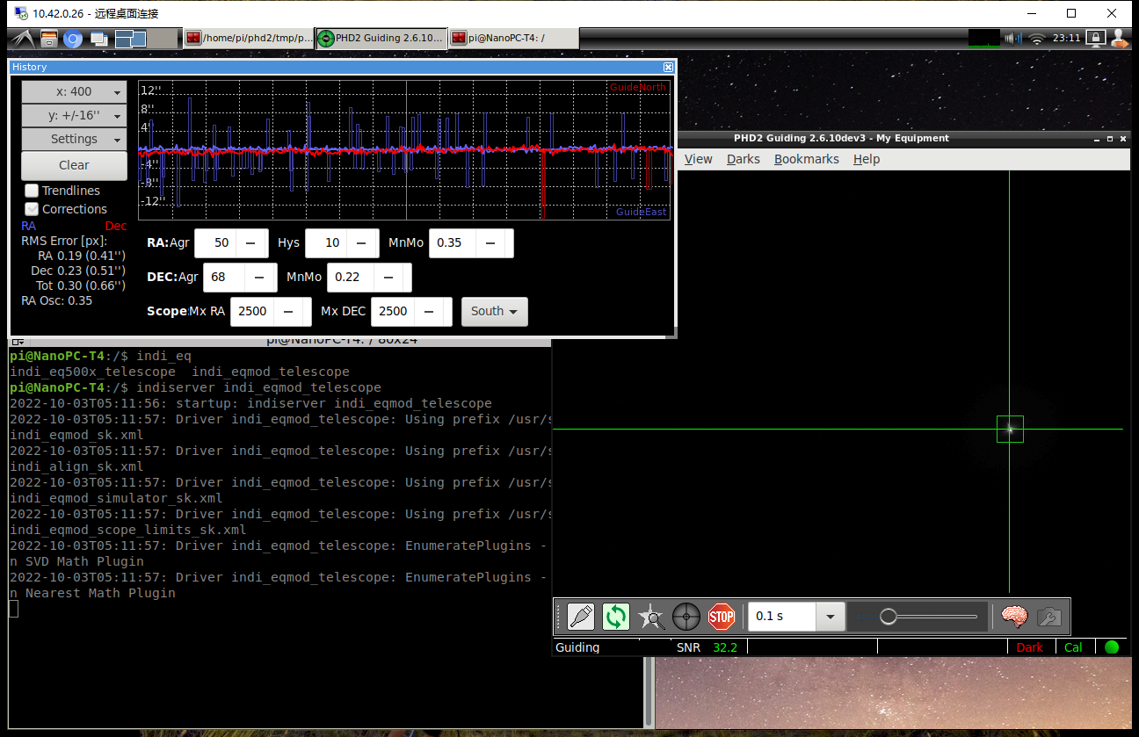Image resolution: width=1139 pixels, height=737 pixels.
Task: Decrease RA MnMo 0.35 with minus
Action: (490, 242)
